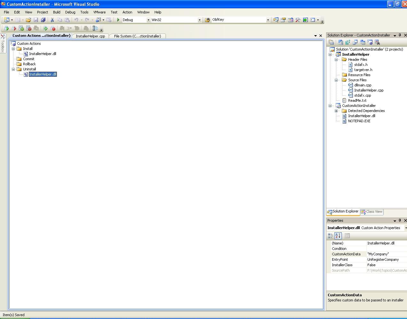
Task: Switch to File System editor tab
Action: point(137,36)
